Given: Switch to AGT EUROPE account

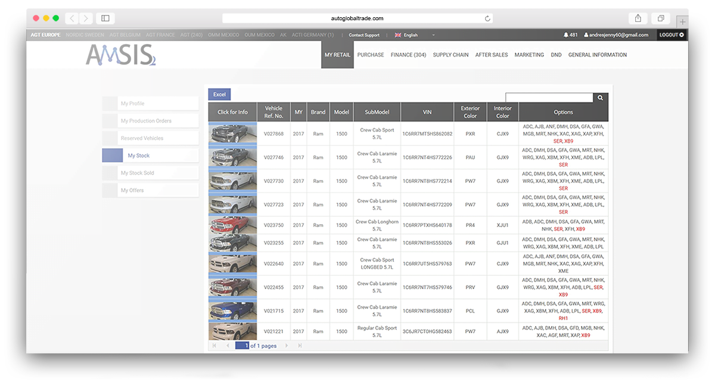Looking at the screenshot, I should 46,35.
